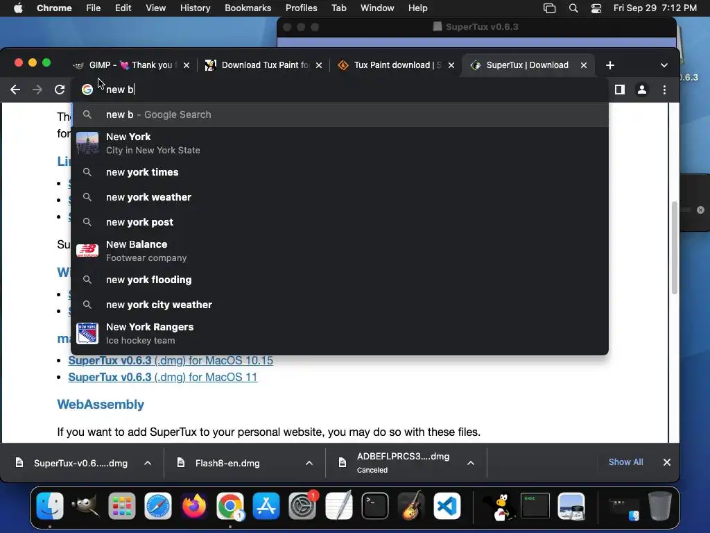Open SuperTux v0.6.3 dmg for MacOS 11 link
The width and height of the screenshot is (710, 533).
click(162, 377)
